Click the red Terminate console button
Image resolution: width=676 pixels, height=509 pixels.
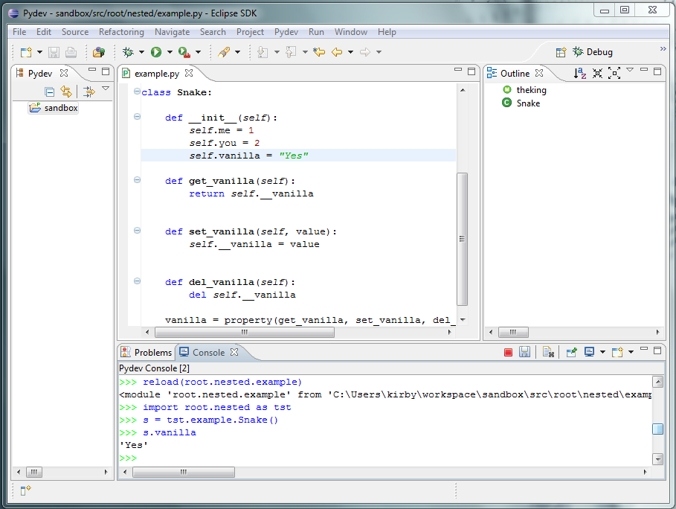click(x=508, y=353)
